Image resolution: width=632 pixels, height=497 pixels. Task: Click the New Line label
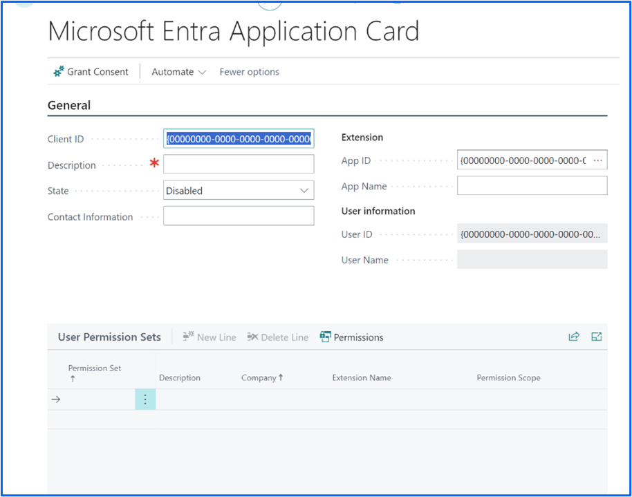pos(216,337)
